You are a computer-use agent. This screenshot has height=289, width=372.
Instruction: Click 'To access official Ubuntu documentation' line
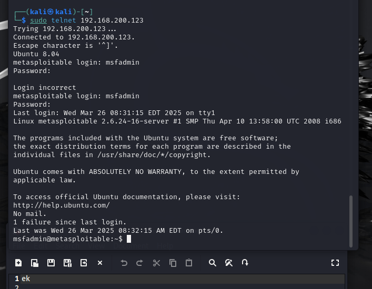(x=127, y=197)
